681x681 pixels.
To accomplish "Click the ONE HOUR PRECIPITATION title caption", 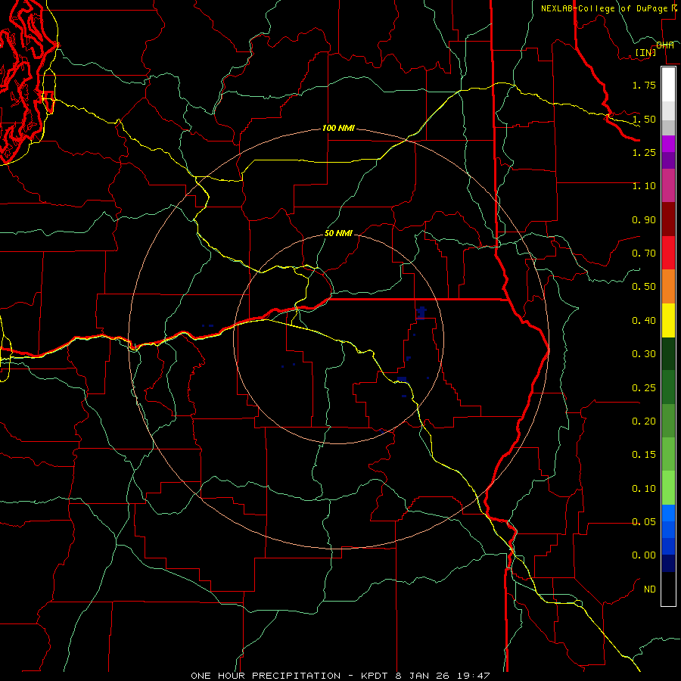I will (x=340, y=676).
